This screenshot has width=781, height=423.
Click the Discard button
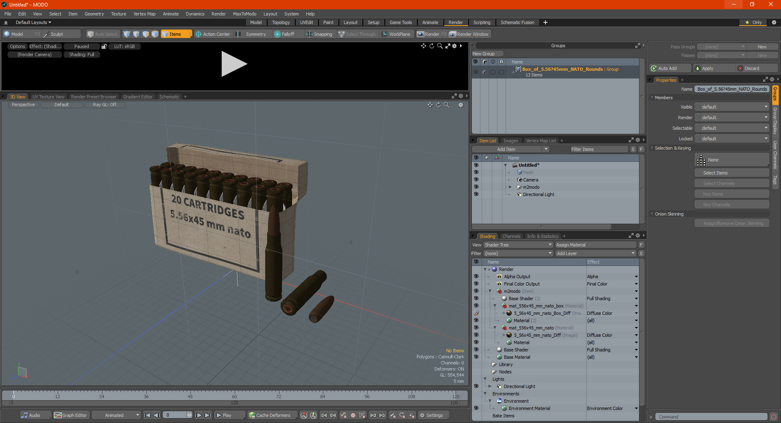click(x=757, y=68)
